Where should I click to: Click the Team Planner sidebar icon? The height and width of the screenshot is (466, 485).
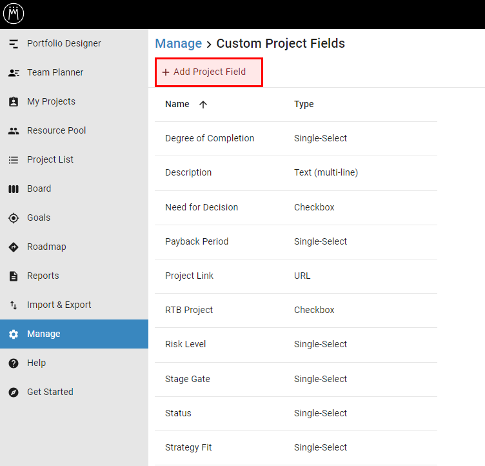click(14, 73)
